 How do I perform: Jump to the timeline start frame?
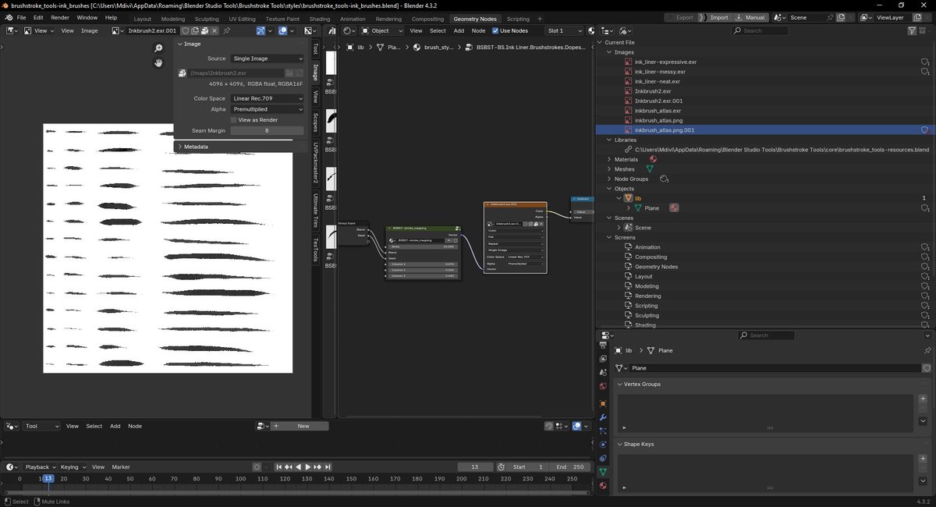point(279,466)
